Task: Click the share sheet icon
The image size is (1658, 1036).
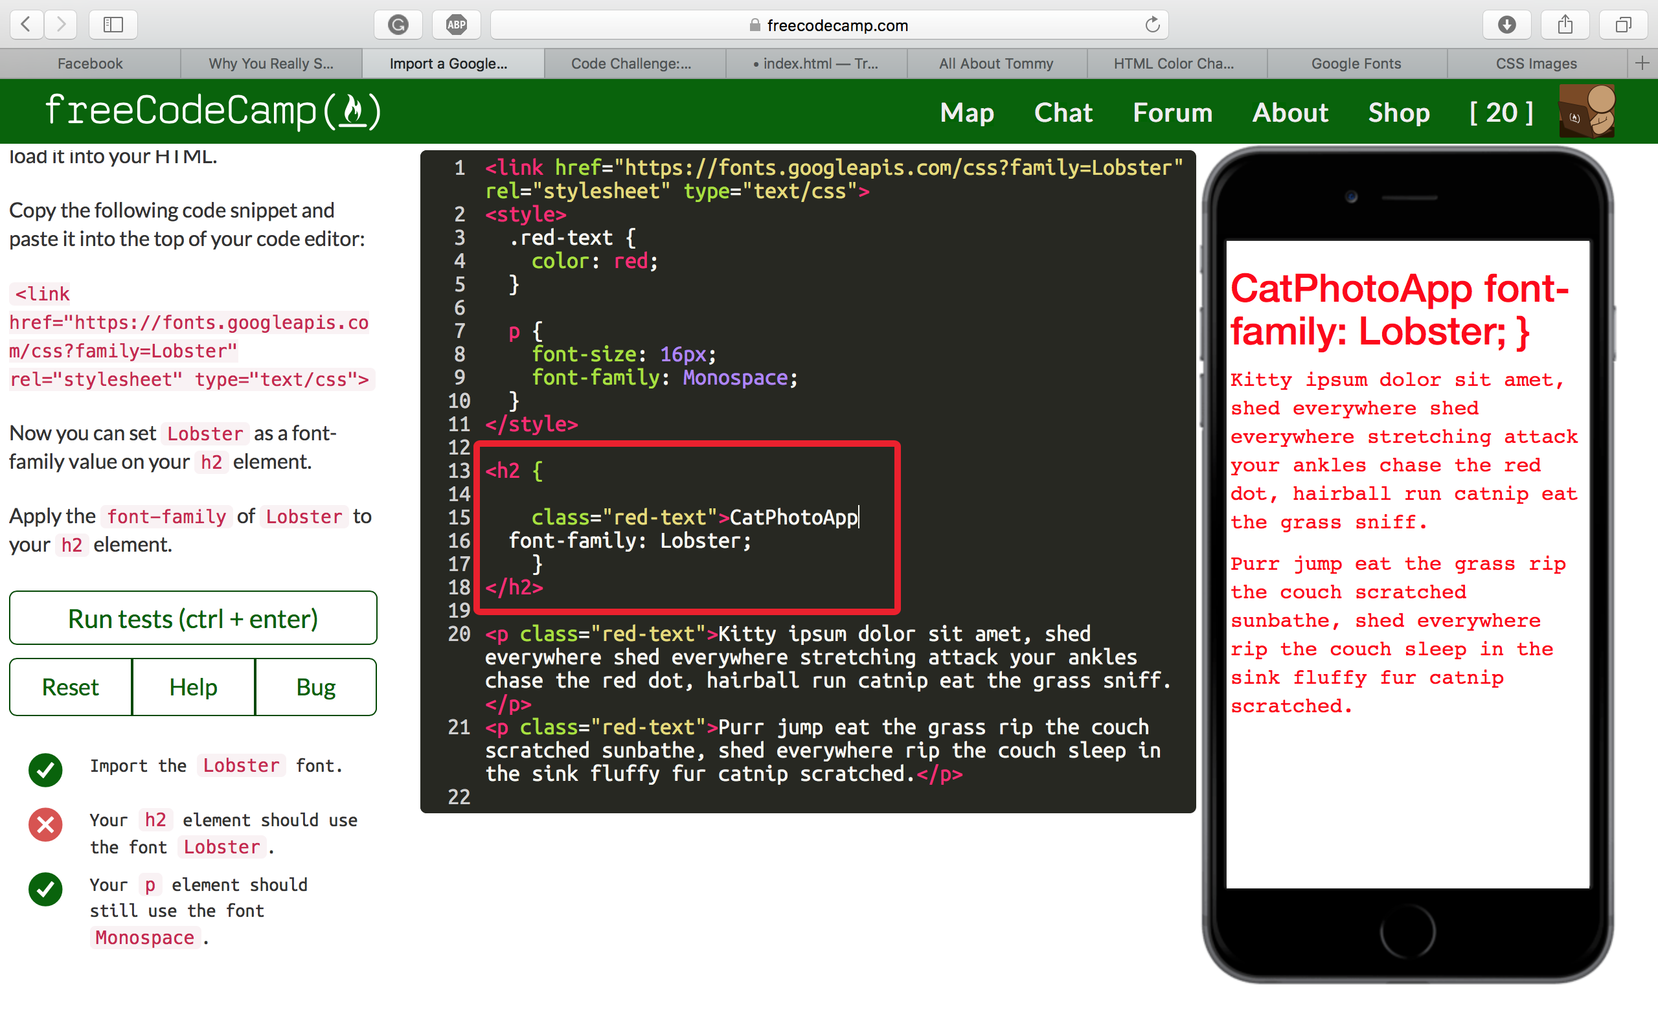Action: click(1565, 25)
